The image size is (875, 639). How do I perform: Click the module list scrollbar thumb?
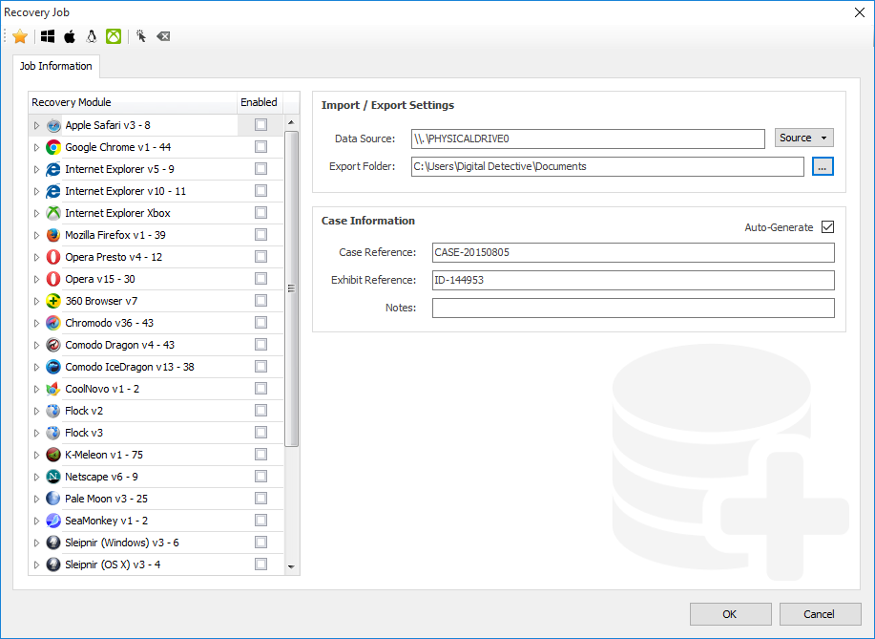[x=291, y=288]
